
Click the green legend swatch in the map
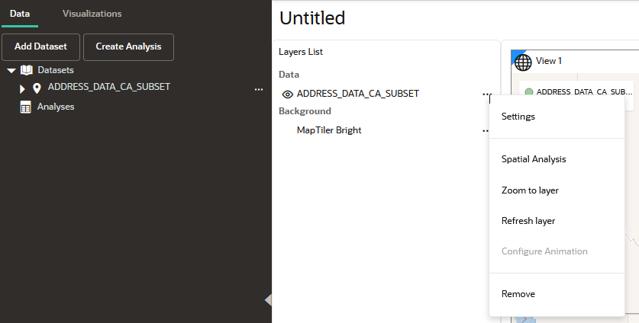(x=529, y=92)
